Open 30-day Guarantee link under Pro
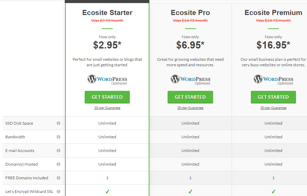 [x=190, y=108]
